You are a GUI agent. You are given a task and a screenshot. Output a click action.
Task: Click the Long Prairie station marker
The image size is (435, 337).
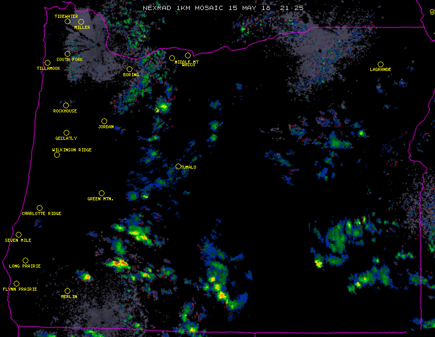(25, 260)
